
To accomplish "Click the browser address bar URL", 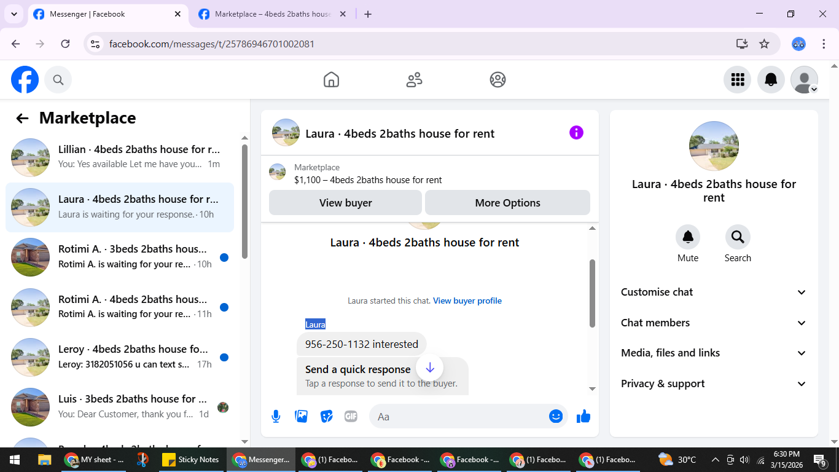I will pyautogui.click(x=212, y=44).
